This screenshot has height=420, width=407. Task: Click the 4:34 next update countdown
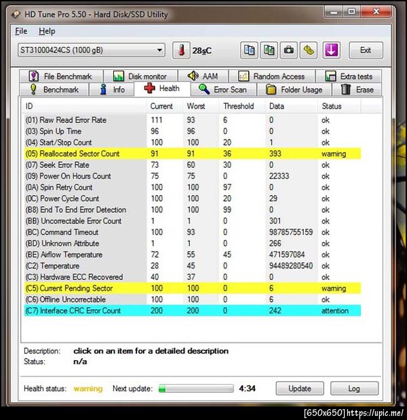tap(248, 388)
